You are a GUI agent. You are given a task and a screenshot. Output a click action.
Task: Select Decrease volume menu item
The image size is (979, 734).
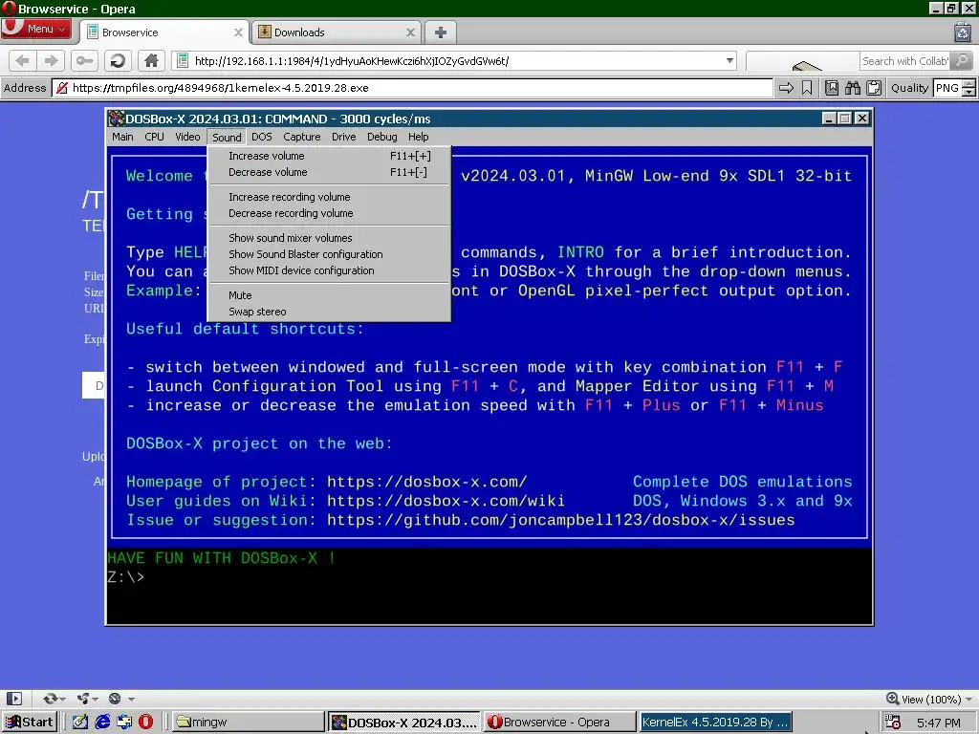coord(329,172)
